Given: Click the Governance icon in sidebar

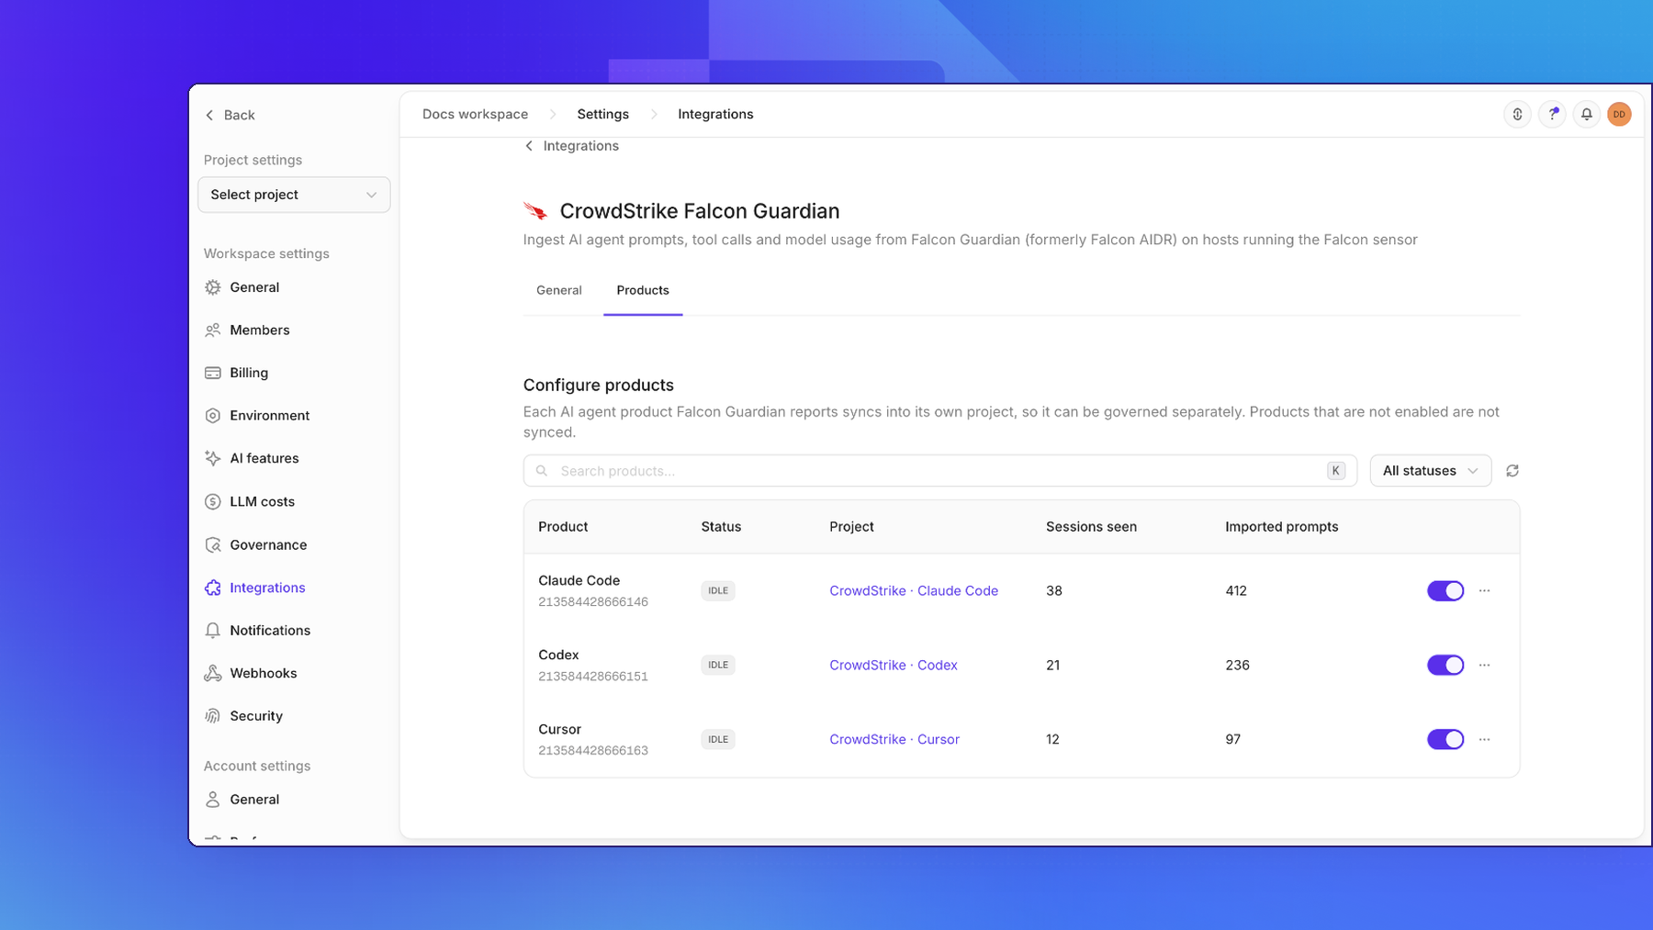Looking at the screenshot, I should click(213, 544).
